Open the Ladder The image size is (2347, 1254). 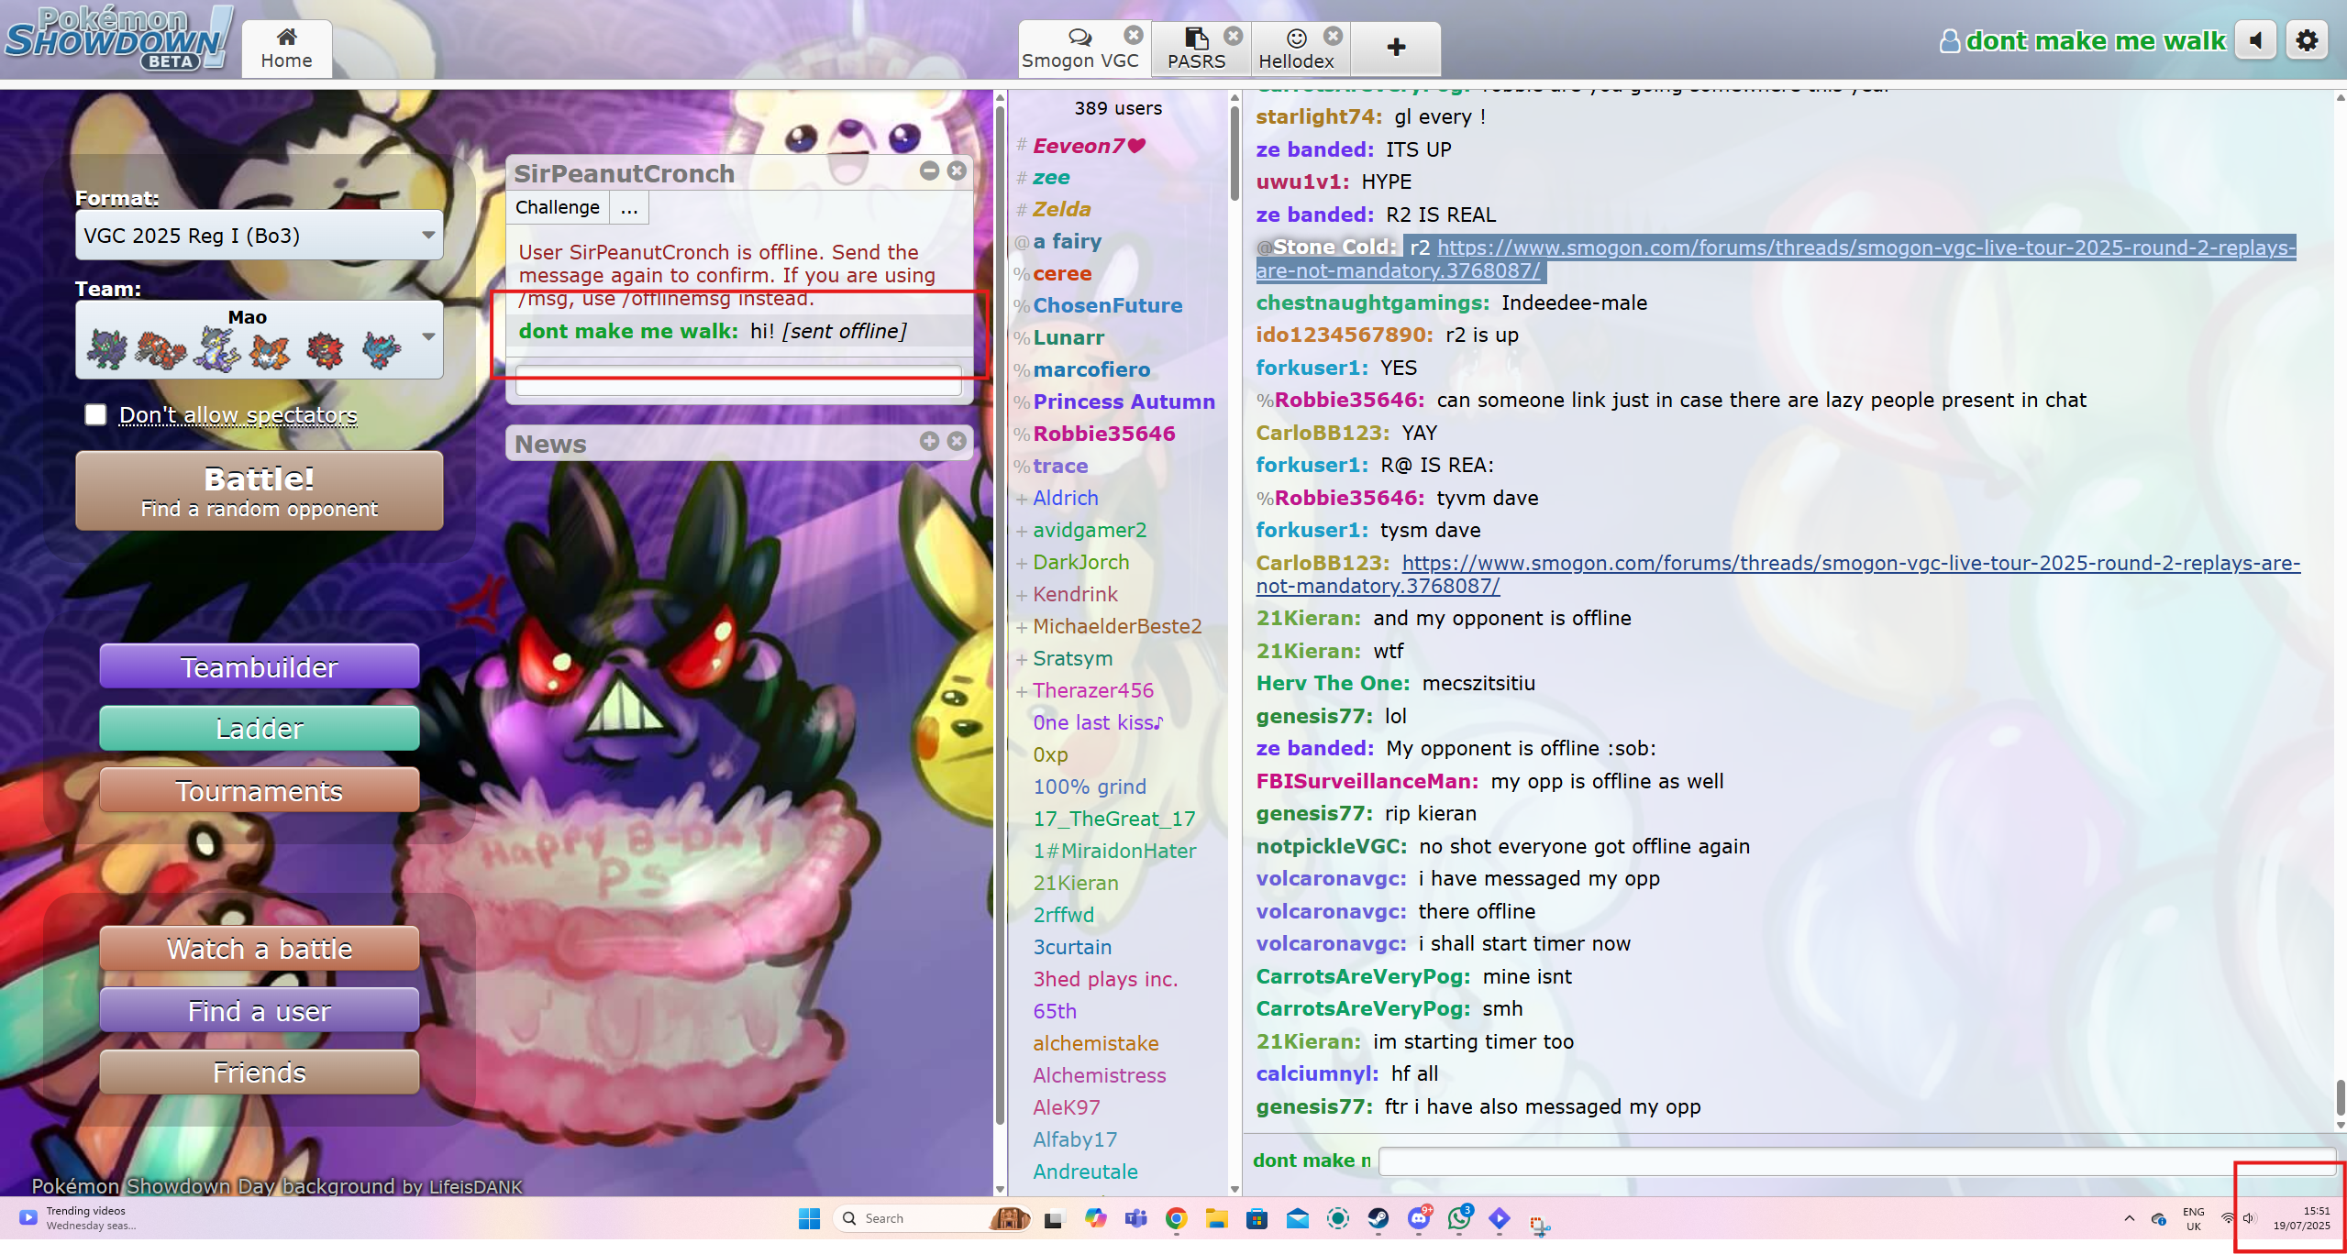point(260,729)
